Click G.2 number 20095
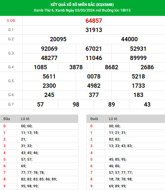Screen dimensions: 165x190 click(58, 39)
